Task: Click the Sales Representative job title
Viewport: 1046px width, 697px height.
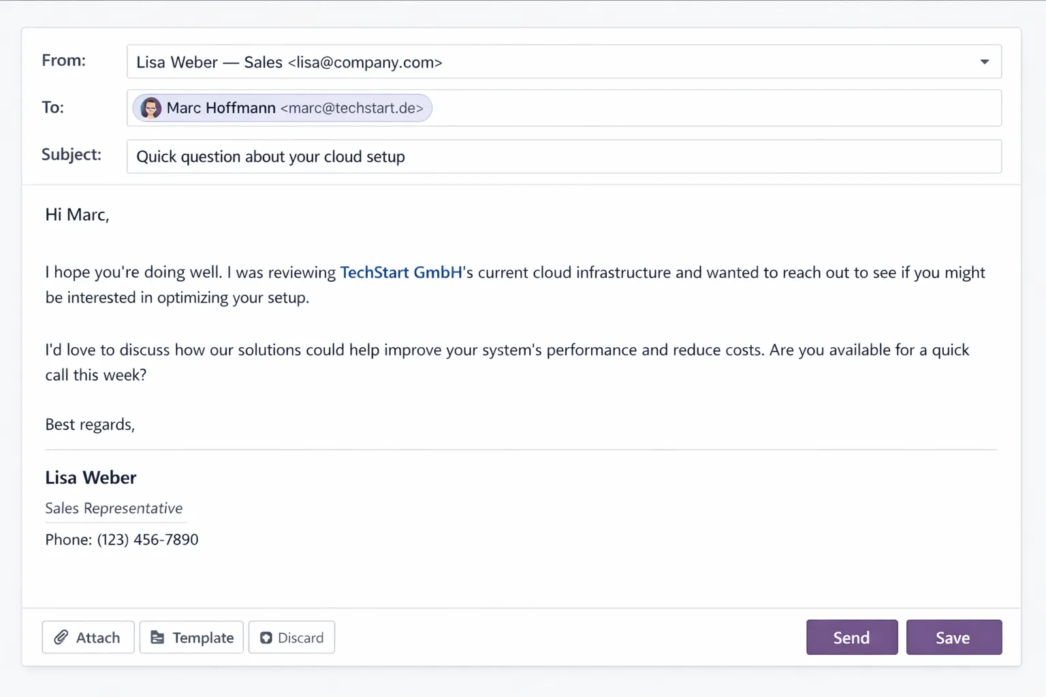Action: 114,508
